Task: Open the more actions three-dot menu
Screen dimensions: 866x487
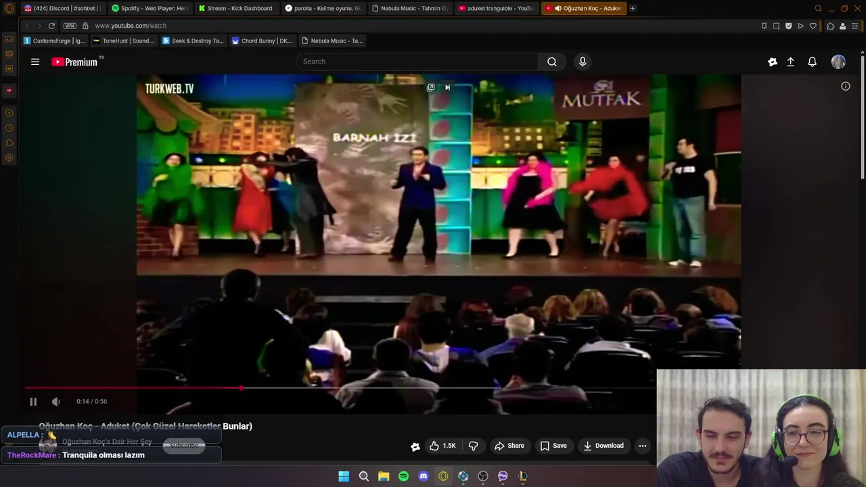Action: click(643, 446)
